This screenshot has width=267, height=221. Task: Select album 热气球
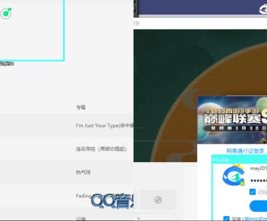pos(83,172)
